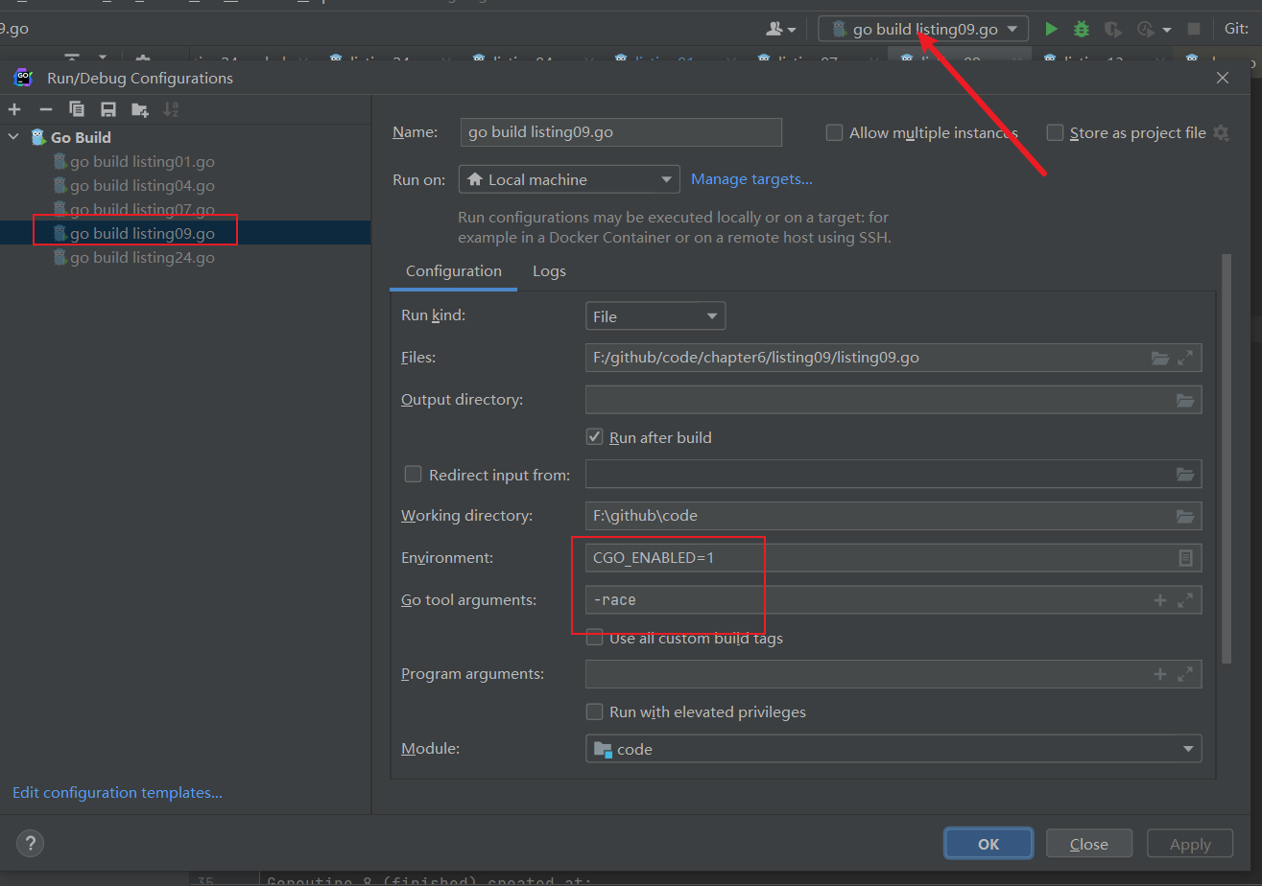Click the help question mark icon
Image resolution: width=1262 pixels, height=886 pixels.
[31, 844]
